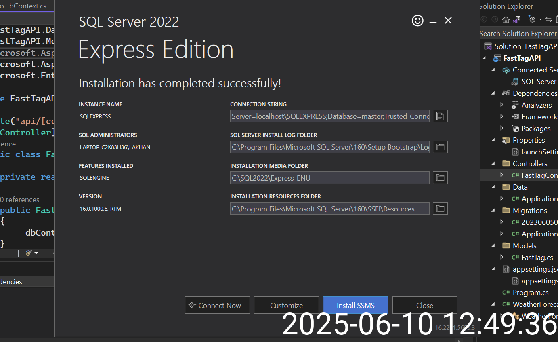
Task: Click the pending changes filter clock icon
Action: (532, 19)
